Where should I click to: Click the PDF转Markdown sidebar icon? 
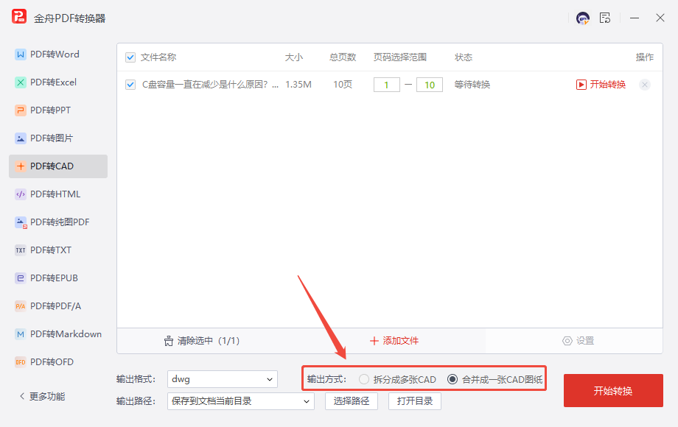(x=21, y=334)
